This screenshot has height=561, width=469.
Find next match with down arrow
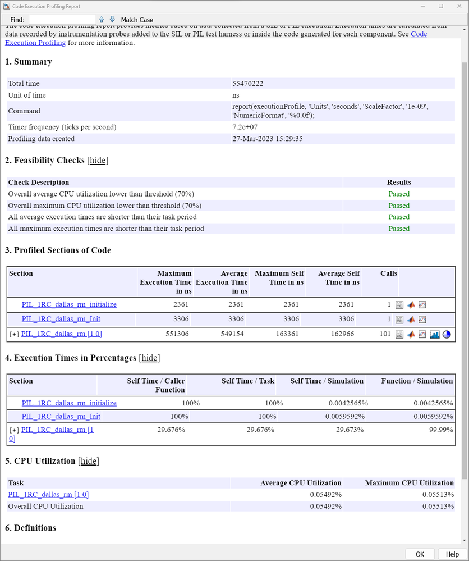[112, 19]
